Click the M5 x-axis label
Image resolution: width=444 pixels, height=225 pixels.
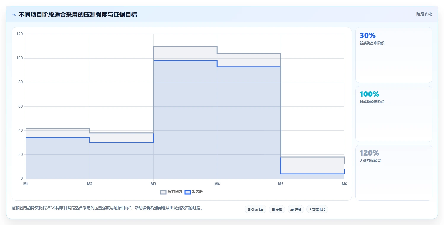(x=281, y=184)
